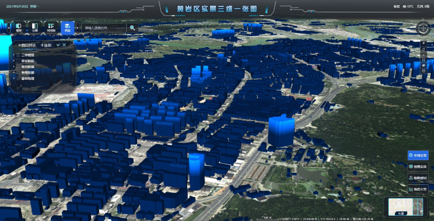The height and width of the screenshot is (221, 434).
Task: Reset view with the rotate icon
Action: (424, 49)
